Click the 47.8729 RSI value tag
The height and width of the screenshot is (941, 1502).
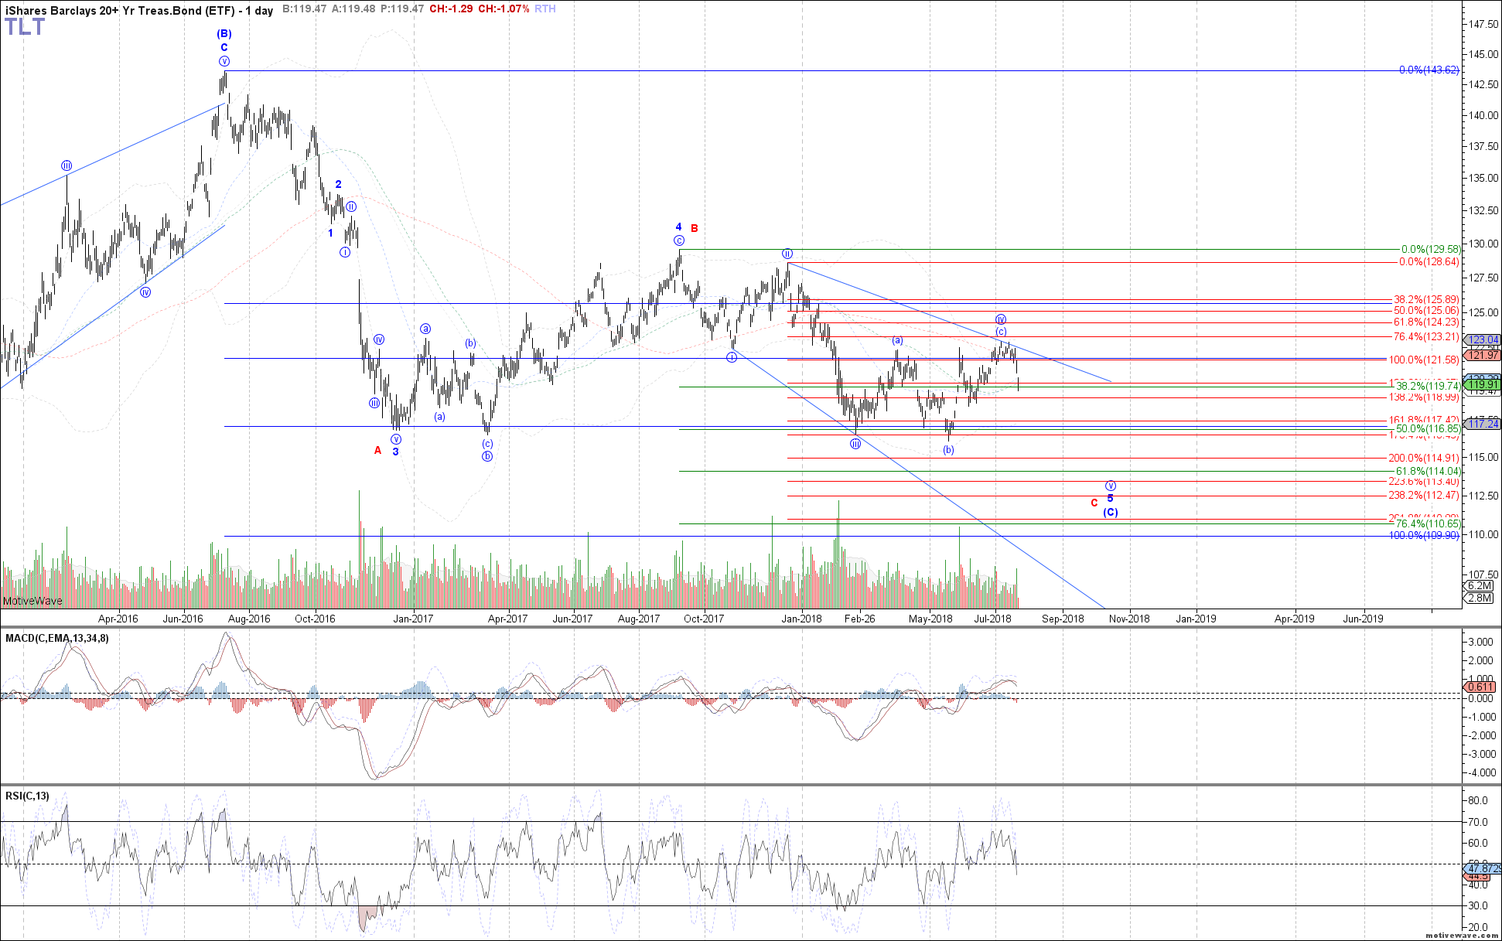coord(1483,869)
